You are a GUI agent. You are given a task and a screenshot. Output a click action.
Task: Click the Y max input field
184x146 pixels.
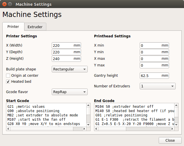[x=150, y=66]
